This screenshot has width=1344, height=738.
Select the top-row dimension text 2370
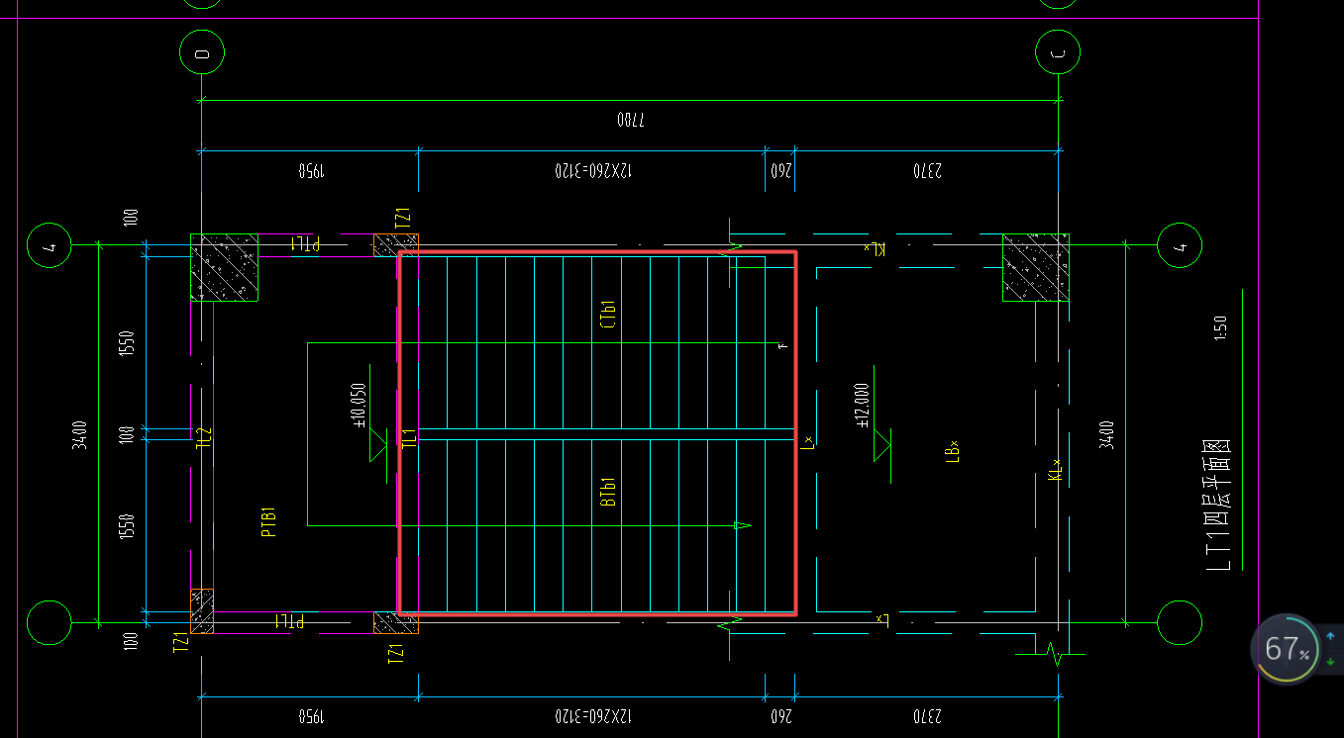[927, 171]
